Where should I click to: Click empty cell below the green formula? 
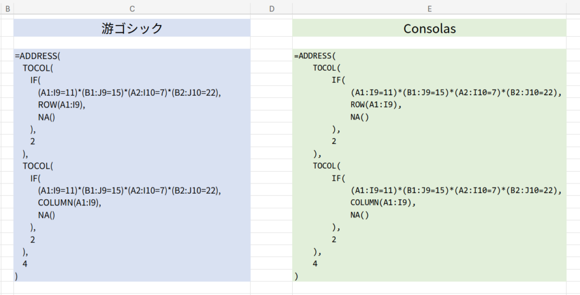pos(429,288)
